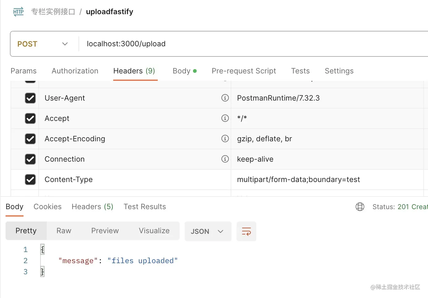Click the globe network icon near status

360,207
